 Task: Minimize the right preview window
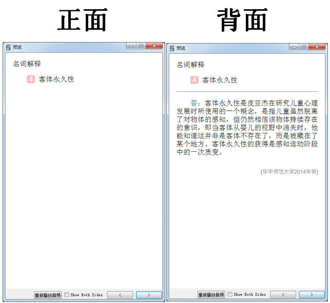294,47
